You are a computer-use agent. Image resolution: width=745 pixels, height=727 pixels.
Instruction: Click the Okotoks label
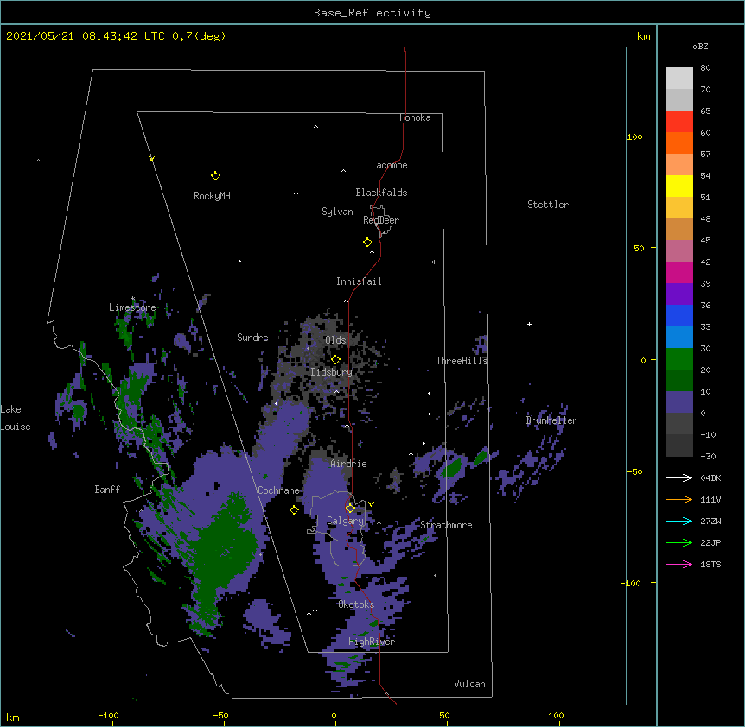point(356,604)
